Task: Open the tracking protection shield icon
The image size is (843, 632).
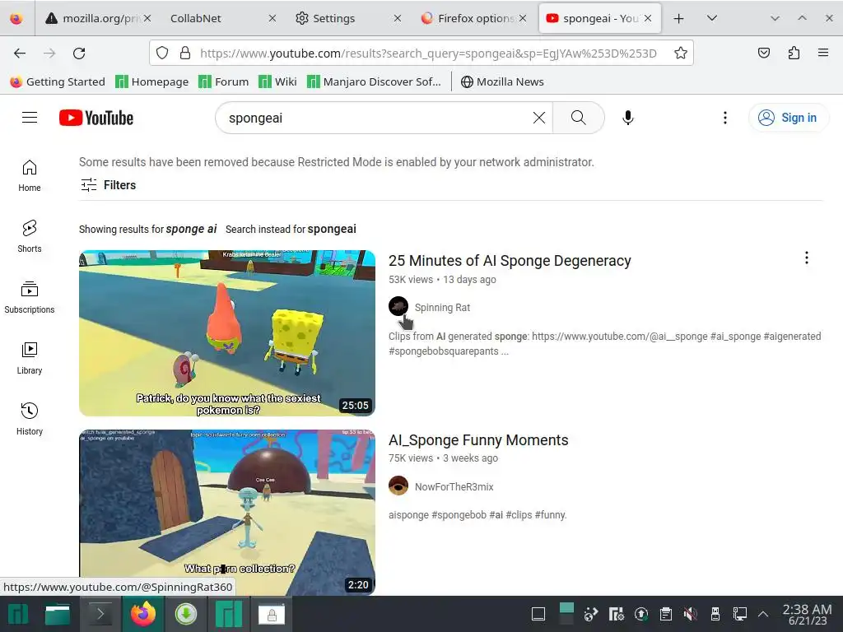Action: click(x=162, y=53)
